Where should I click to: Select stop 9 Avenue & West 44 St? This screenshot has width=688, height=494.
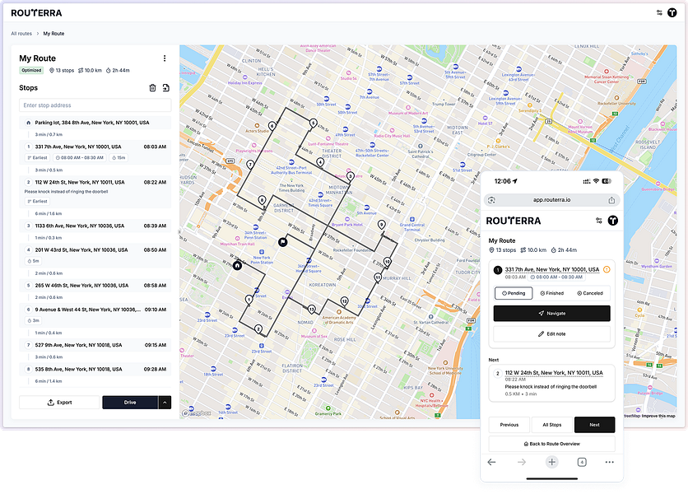pos(95,315)
